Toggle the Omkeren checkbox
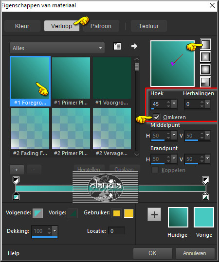 click(x=157, y=117)
